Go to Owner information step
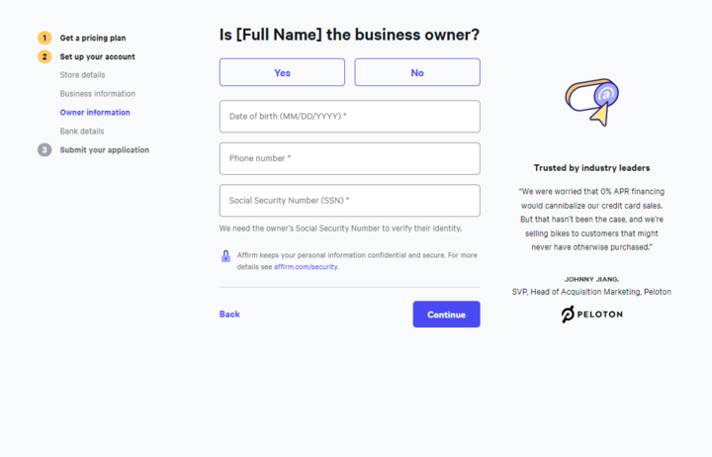 point(95,112)
